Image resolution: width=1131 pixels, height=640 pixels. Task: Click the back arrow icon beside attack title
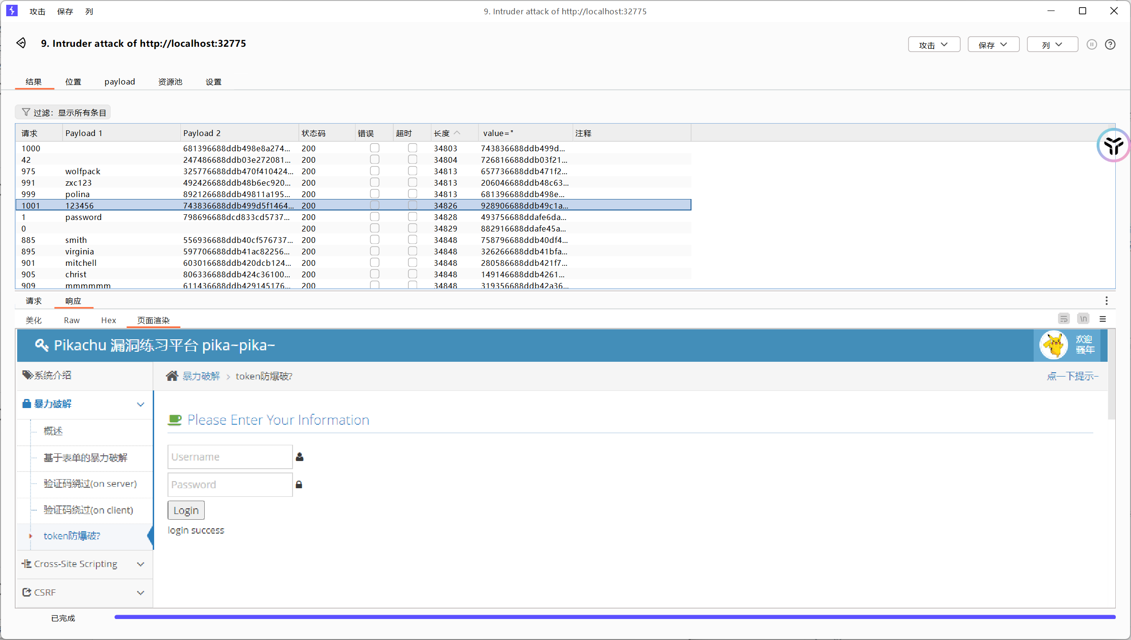21,43
